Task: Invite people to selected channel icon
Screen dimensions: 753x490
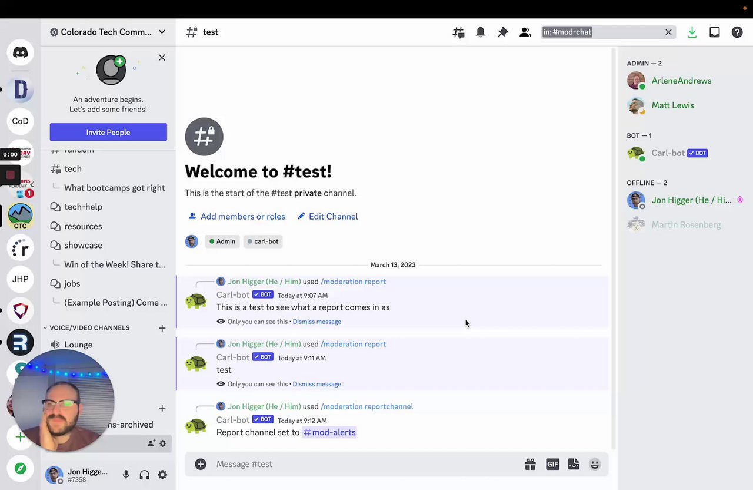Action: pos(151,443)
